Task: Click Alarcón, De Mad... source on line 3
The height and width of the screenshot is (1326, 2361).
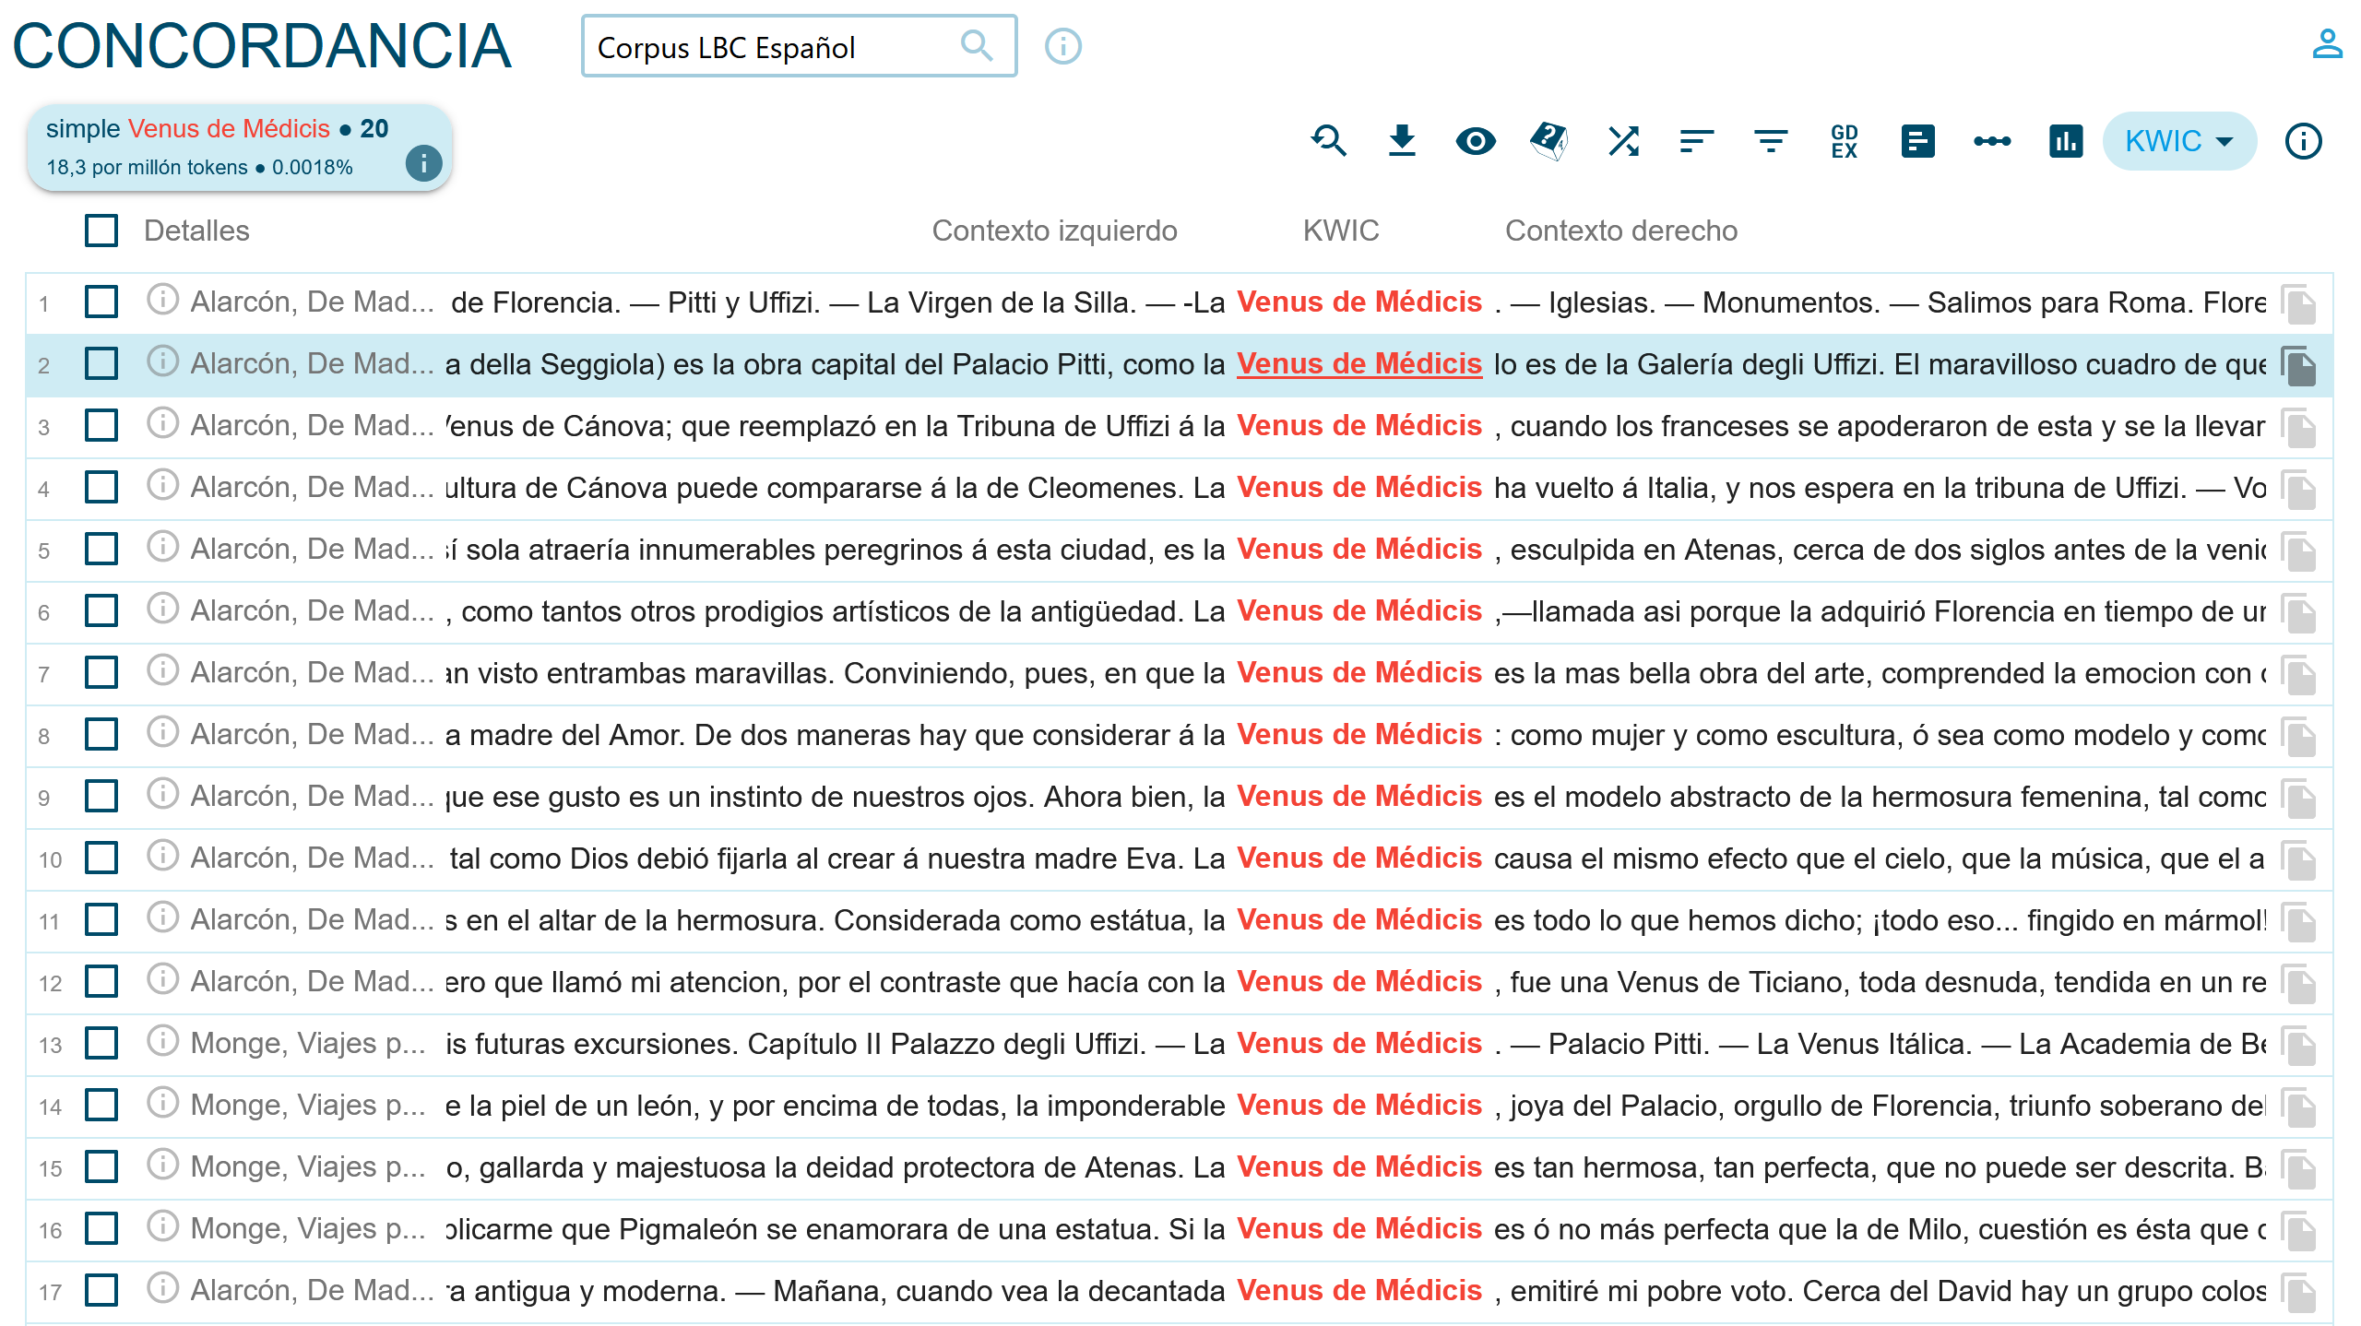Action: [x=312, y=426]
